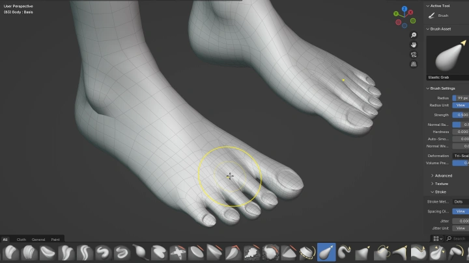469x263 pixels.
Task: Click the pan view hand icon
Action: [x=413, y=45]
